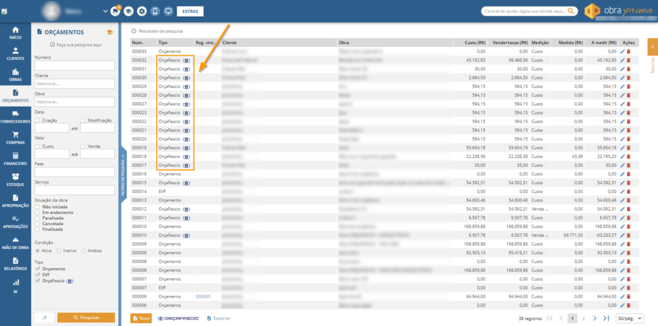This screenshot has height=326, width=658.
Task: Check the Finalizada status
Action: point(38,229)
